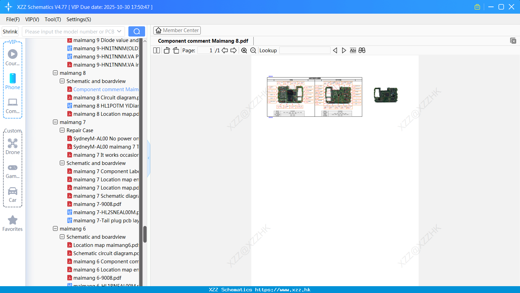Open the Drone category
520x293 pixels.
point(13,143)
